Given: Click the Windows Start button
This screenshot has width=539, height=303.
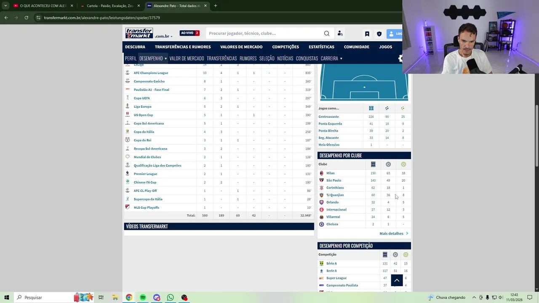Looking at the screenshot, I should (7, 298).
